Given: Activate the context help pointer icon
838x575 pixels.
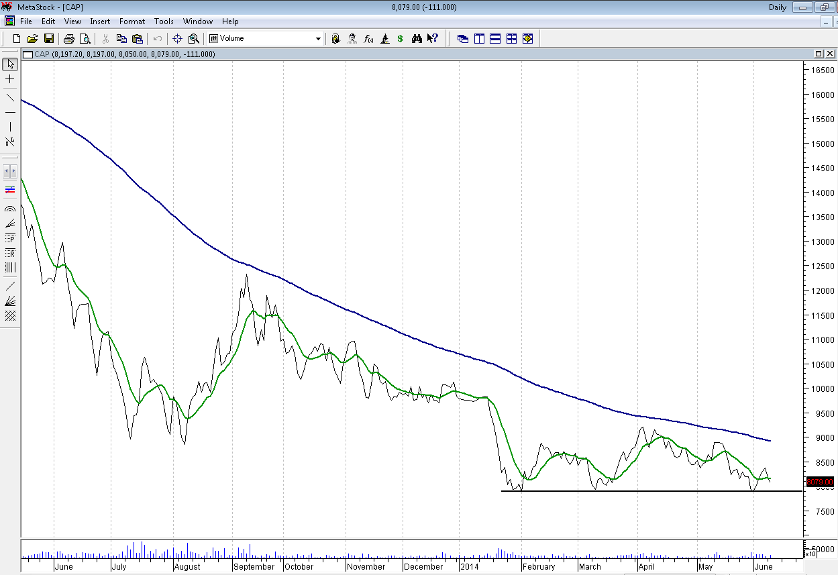Looking at the screenshot, I should pyautogui.click(x=433, y=39).
